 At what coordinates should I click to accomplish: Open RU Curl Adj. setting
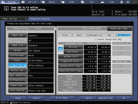(18, 70)
